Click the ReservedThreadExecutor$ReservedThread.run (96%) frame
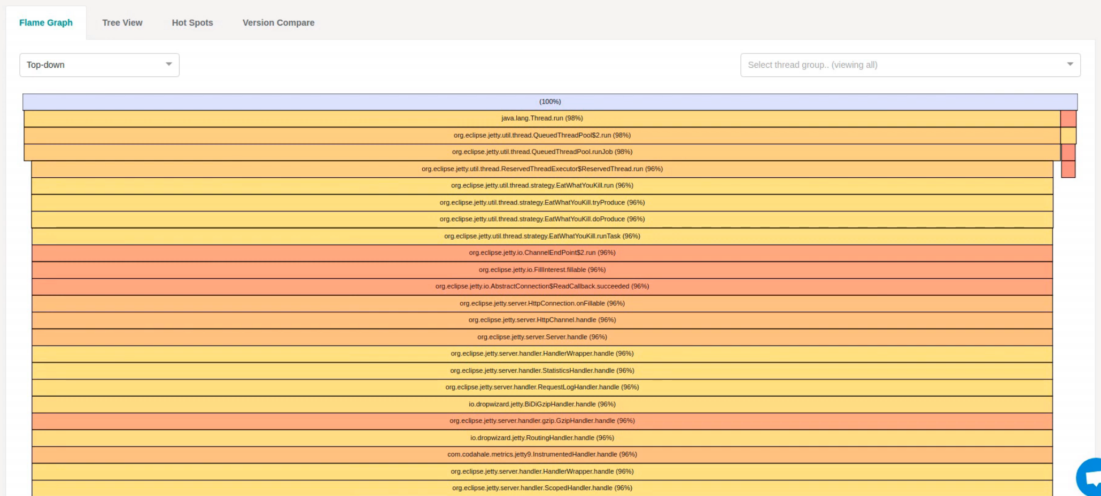Viewport: 1101px width, 496px height. click(542, 169)
